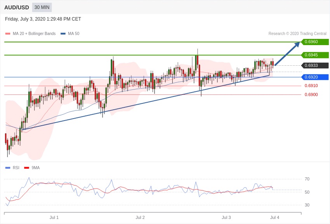Click the Research © 2020 Trading Central credit
Image resolution: width=330 pixels, height=224 pixels.
pyautogui.click(x=297, y=34)
